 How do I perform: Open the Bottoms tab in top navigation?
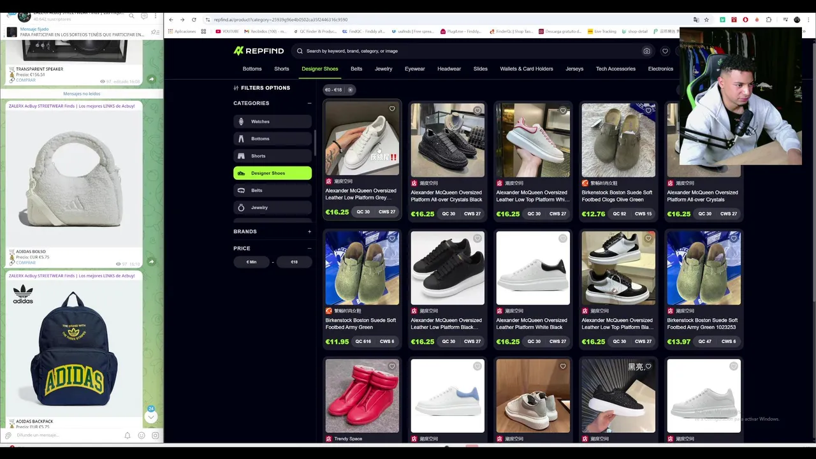point(252,69)
